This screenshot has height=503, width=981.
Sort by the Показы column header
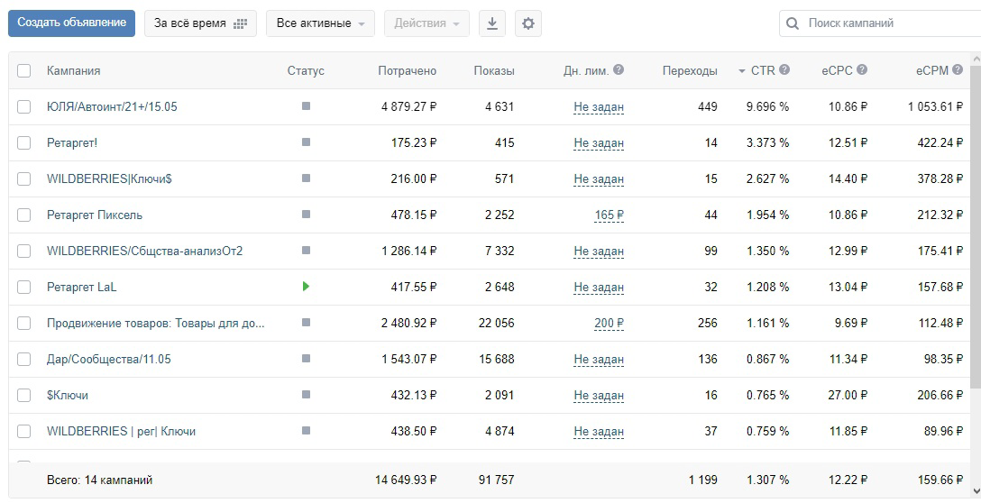[494, 70]
